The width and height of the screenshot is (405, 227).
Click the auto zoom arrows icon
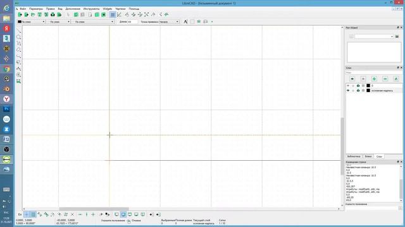tap(146, 15)
